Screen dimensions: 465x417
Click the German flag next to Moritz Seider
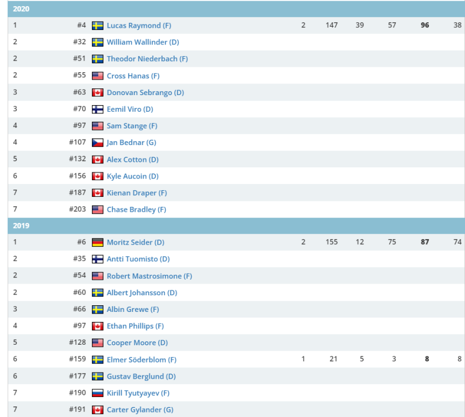97,242
